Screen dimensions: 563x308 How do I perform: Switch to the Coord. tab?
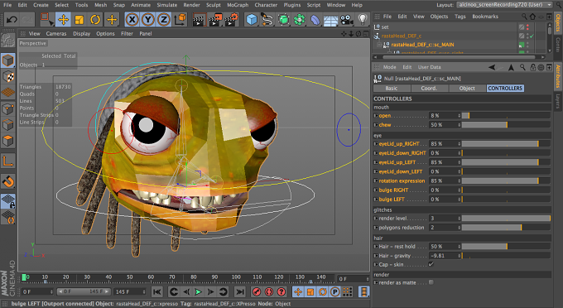(429, 88)
